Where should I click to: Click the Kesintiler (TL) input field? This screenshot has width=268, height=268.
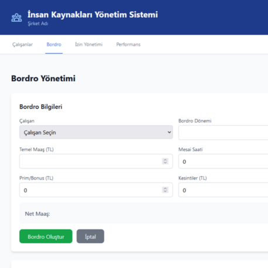click(x=223, y=190)
